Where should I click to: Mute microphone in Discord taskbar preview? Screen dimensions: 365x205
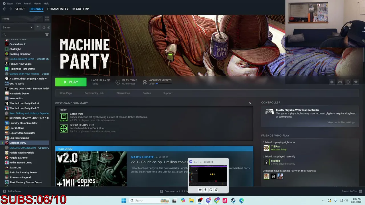point(206,190)
